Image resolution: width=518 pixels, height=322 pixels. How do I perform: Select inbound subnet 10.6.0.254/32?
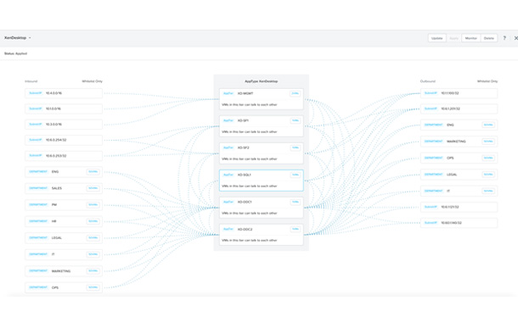(x=64, y=140)
